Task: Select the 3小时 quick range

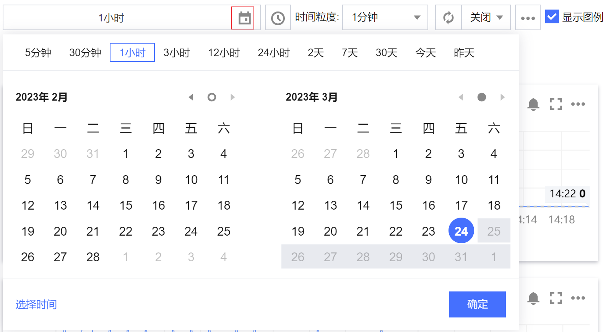Action: (177, 53)
